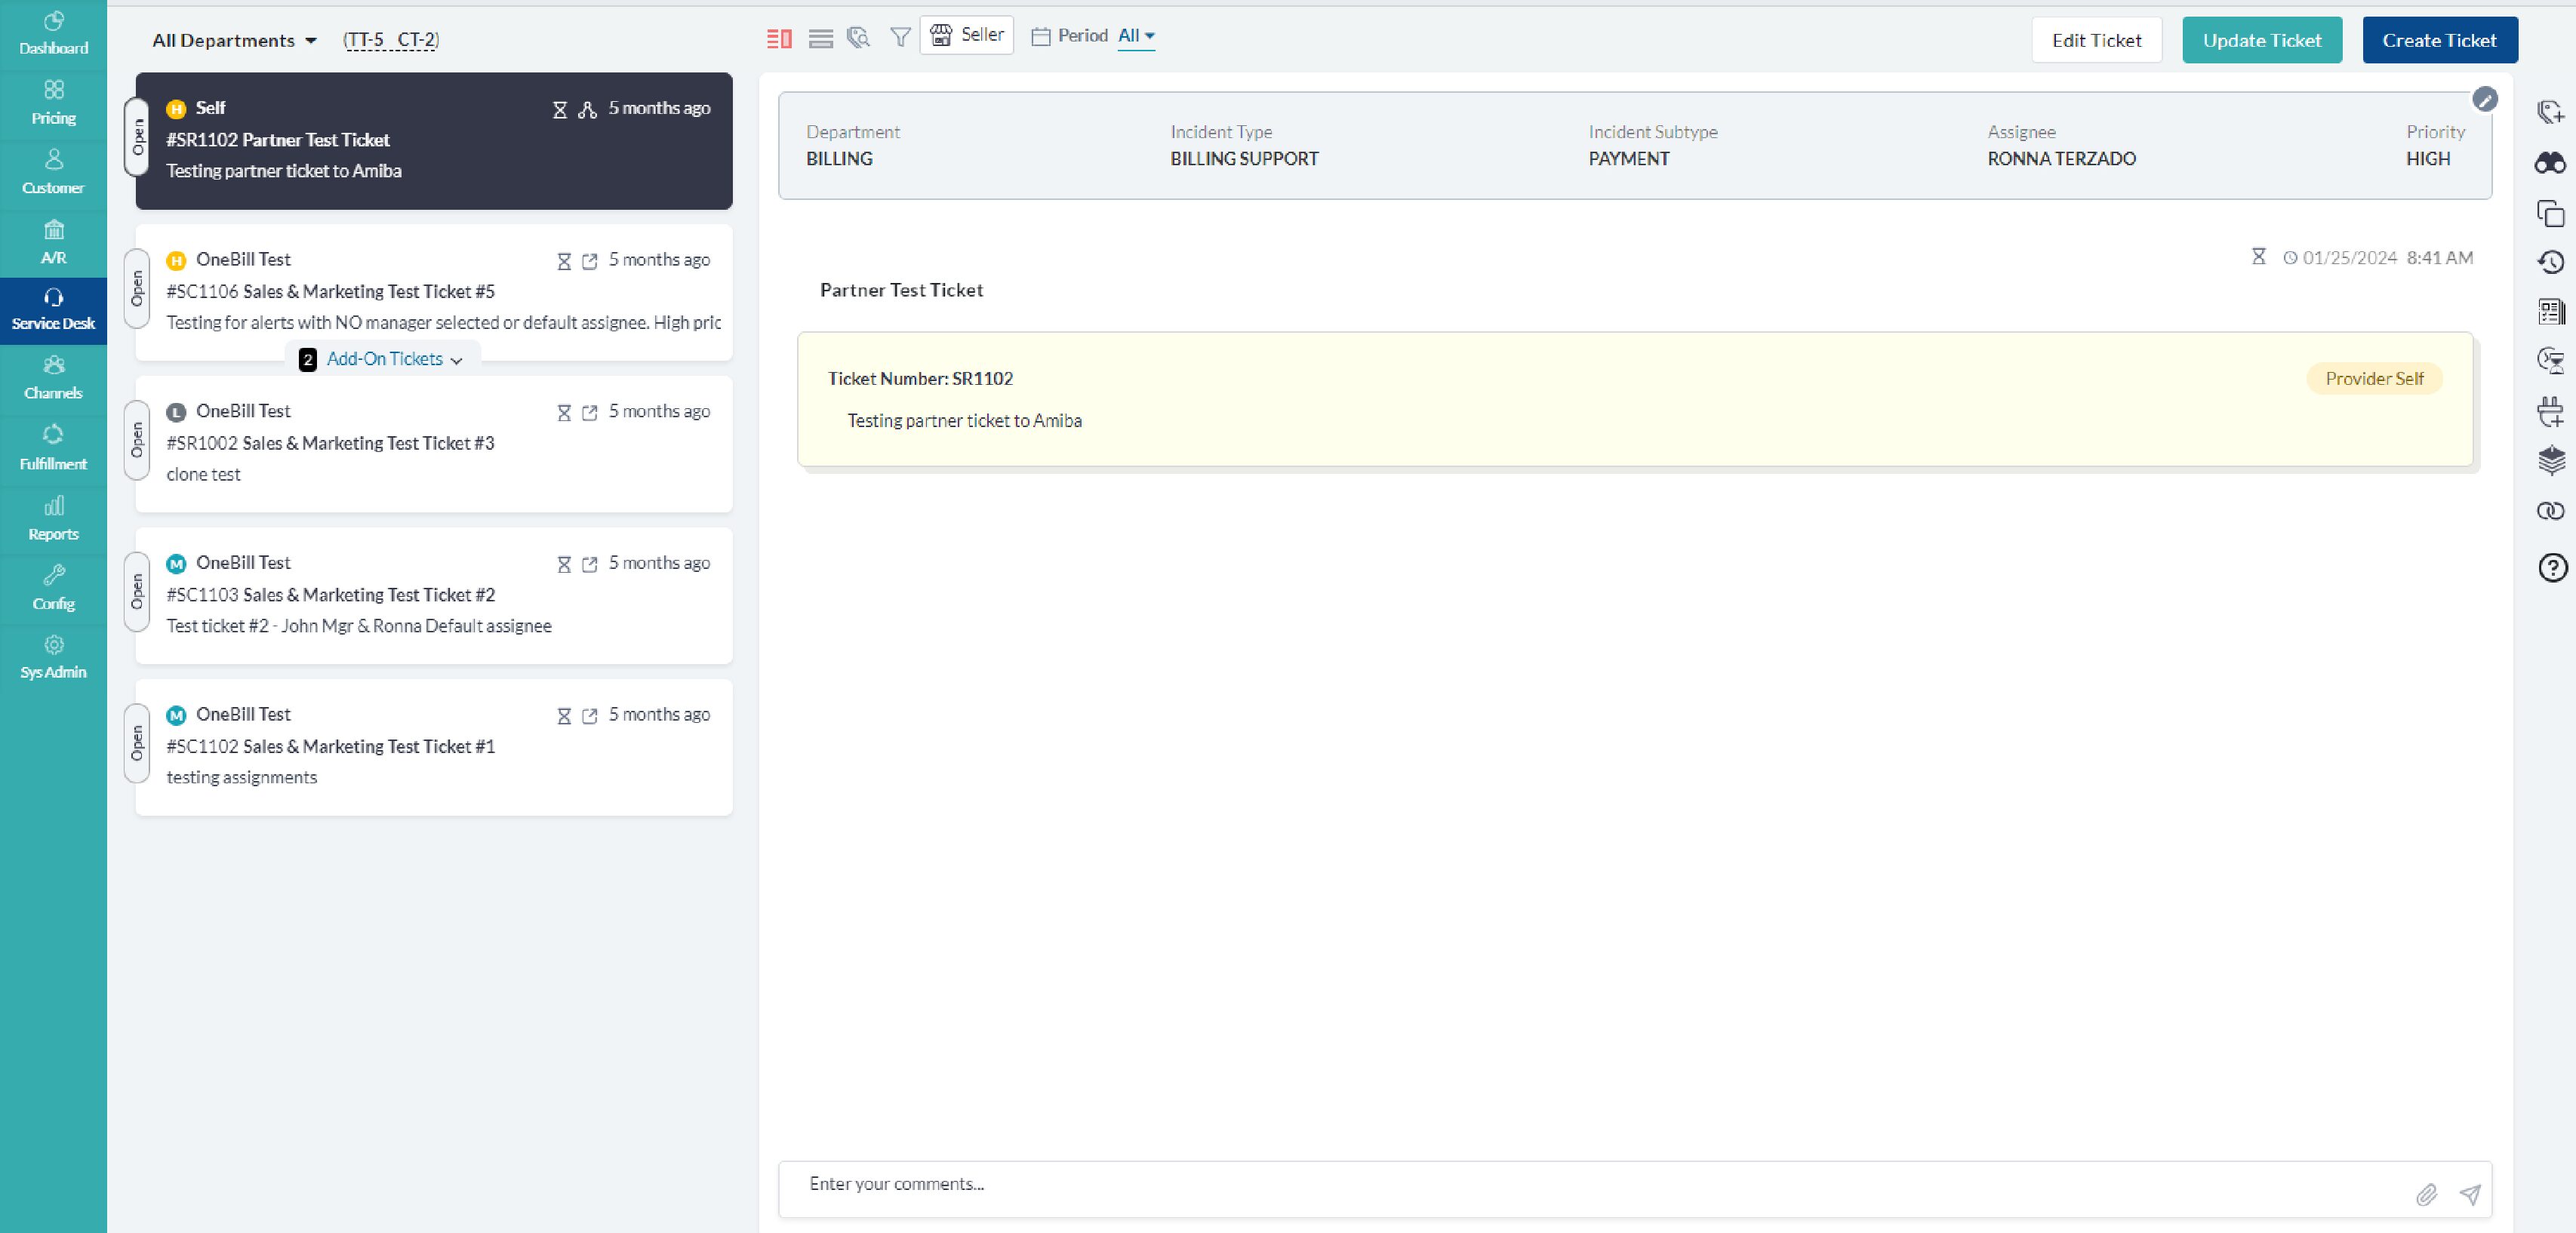Screen dimensions: 2576x1233
Task: Go to Customer in the sidebar
Action: pos(53,173)
